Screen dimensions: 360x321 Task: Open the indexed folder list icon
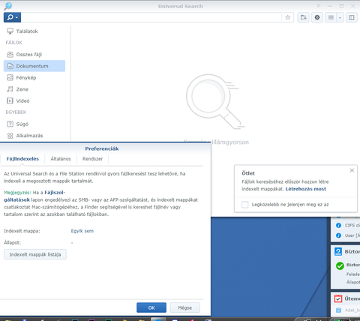coord(304,17)
